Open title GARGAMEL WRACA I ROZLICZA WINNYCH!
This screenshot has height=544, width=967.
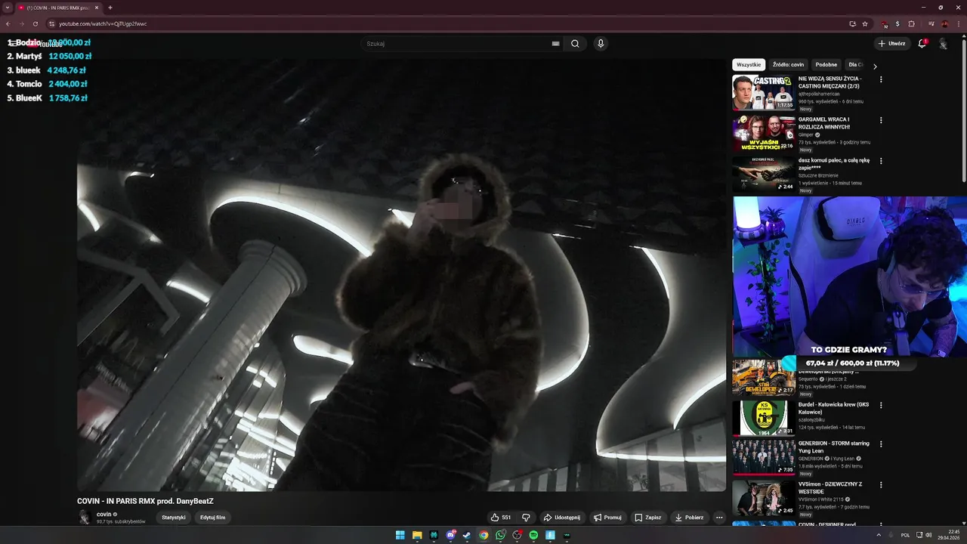click(824, 123)
